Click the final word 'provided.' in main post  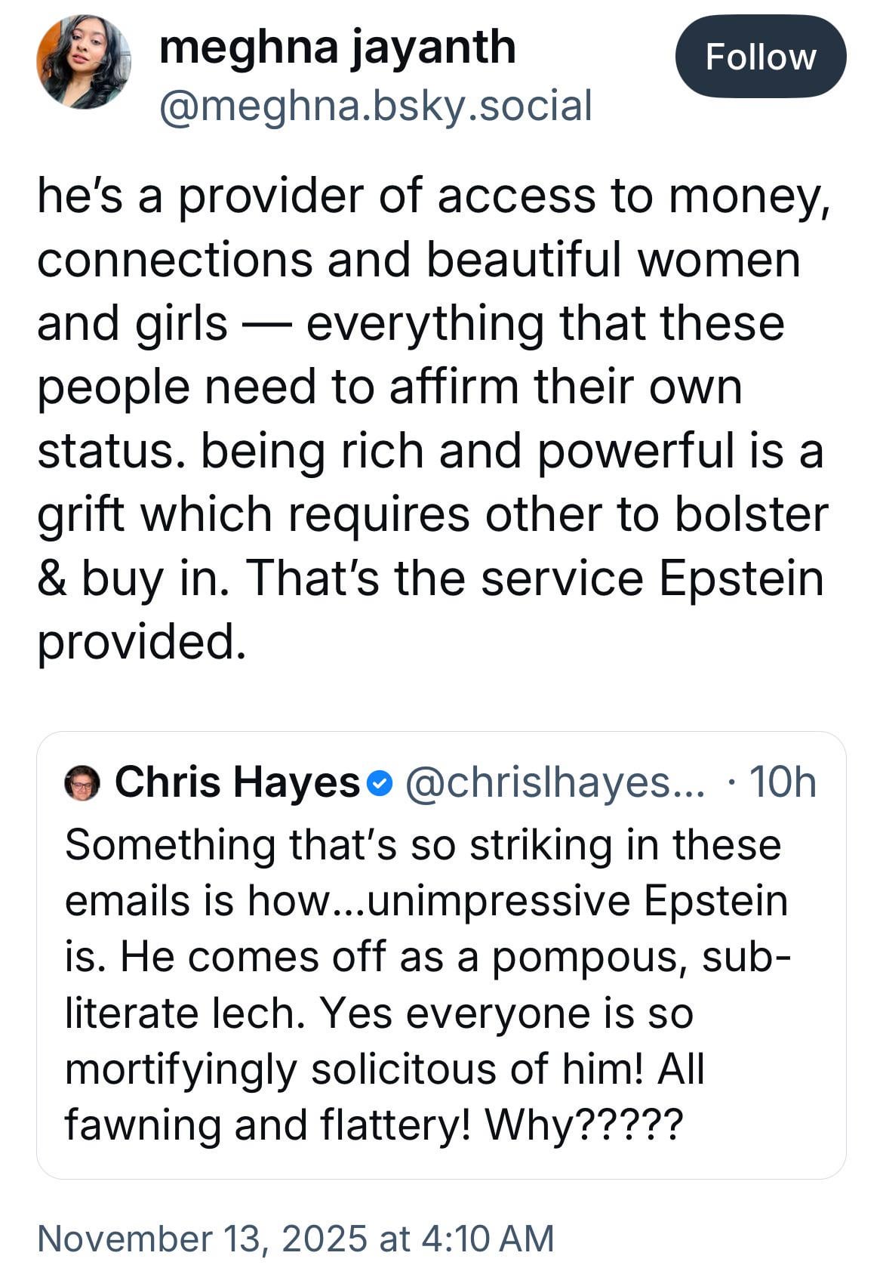(x=142, y=643)
